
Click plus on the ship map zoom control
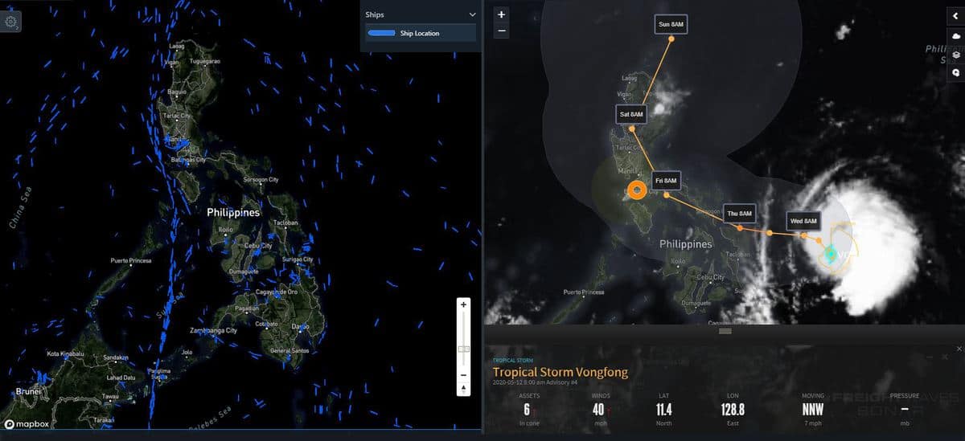click(463, 305)
